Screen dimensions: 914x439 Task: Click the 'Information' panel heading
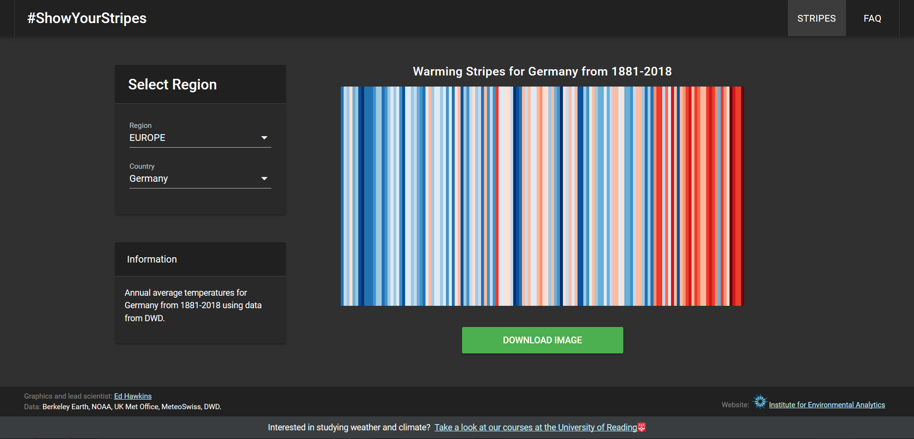pos(152,259)
